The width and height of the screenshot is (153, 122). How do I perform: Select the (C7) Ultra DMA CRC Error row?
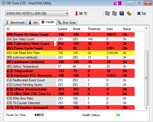(x=70, y=94)
